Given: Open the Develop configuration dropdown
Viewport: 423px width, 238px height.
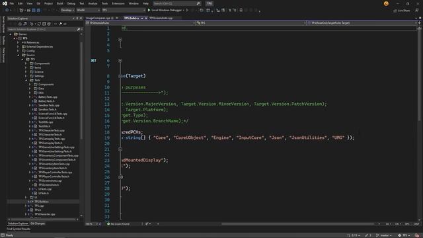Looking at the screenshot, I should (x=67, y=11).
